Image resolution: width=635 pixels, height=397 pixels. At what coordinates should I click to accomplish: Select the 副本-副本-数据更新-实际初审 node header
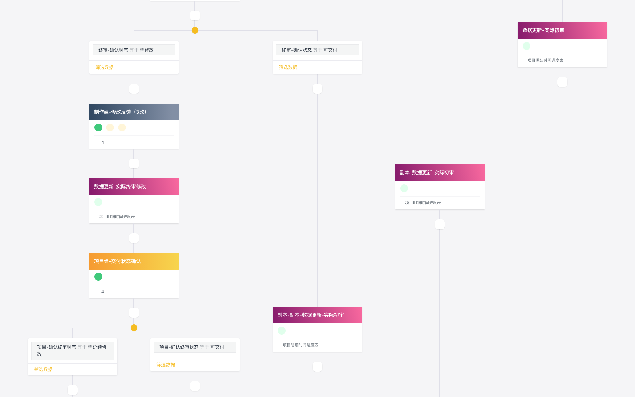click(317, 315)
